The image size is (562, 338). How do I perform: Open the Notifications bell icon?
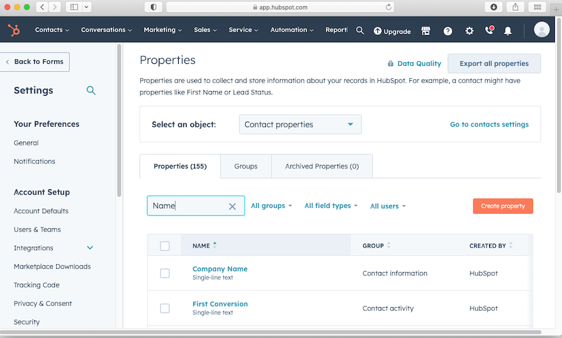(508, 30)
